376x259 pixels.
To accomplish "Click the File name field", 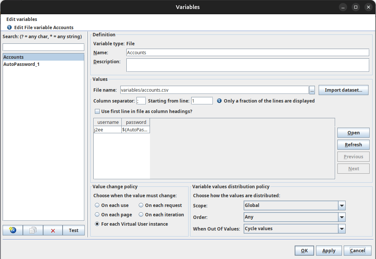I will (x=214, y=90).
